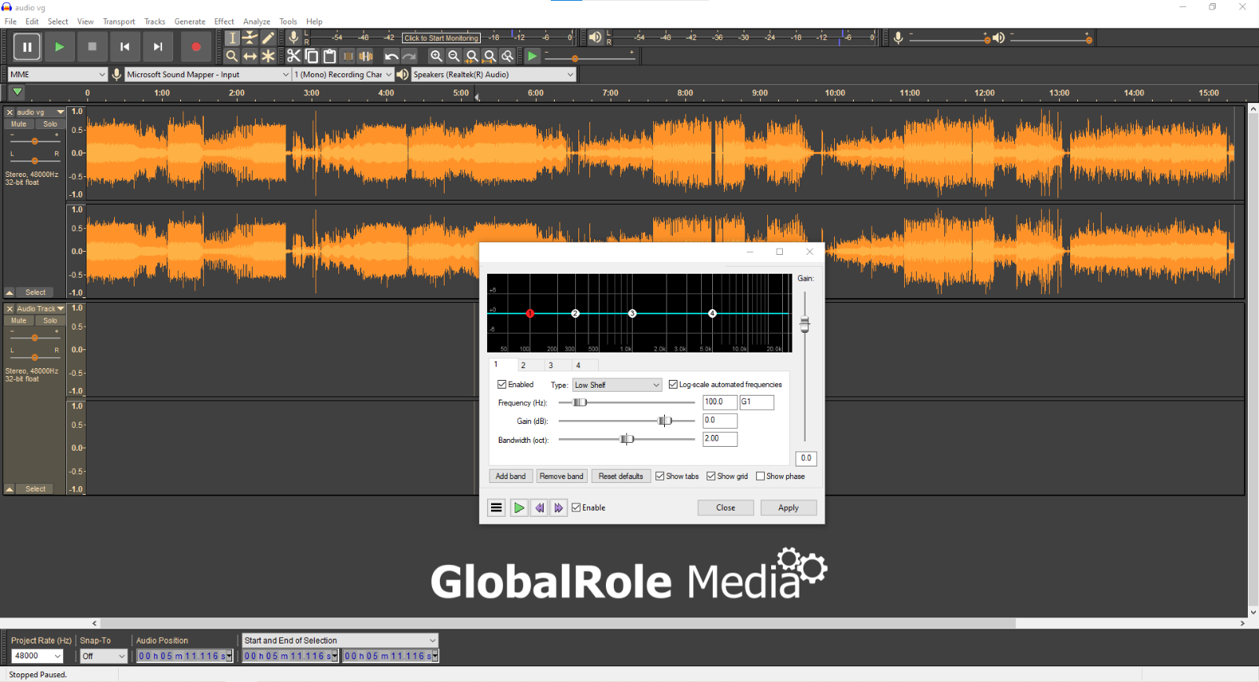
Task: Open the Analyze menu
Action: 257,21
